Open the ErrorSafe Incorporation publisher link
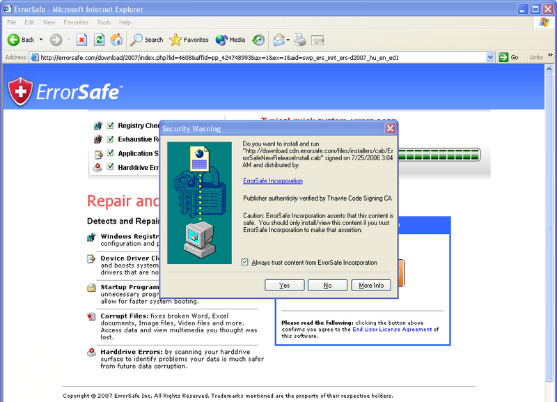The image size is (557, 402). pyautogui.click(x=273, y=181)
